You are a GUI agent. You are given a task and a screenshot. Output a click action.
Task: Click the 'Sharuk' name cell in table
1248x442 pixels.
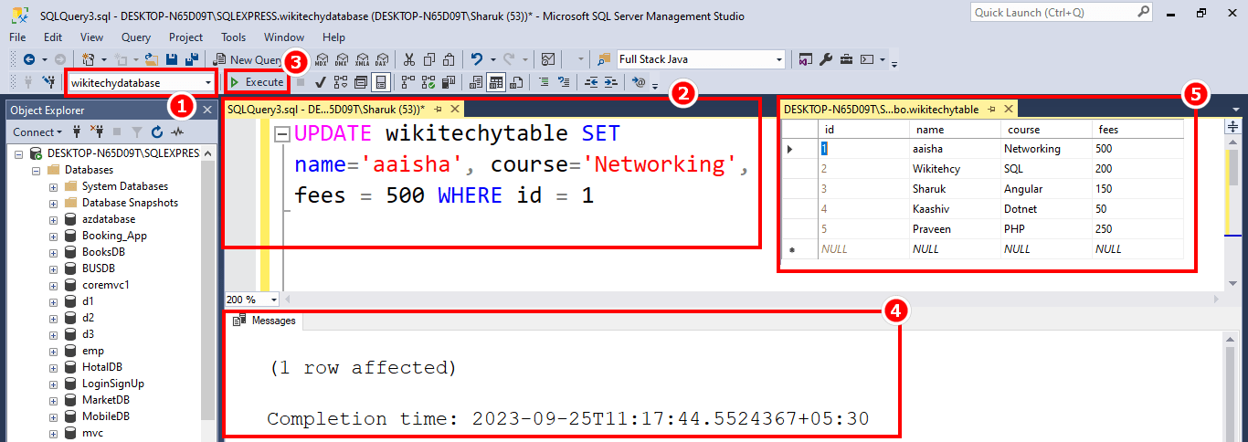click(x=954, y=189)
